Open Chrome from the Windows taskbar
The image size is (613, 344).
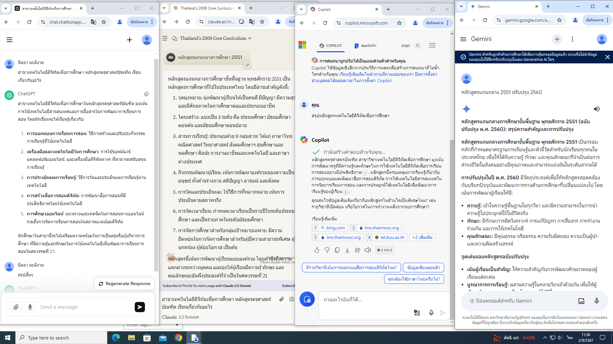[178, 338]
